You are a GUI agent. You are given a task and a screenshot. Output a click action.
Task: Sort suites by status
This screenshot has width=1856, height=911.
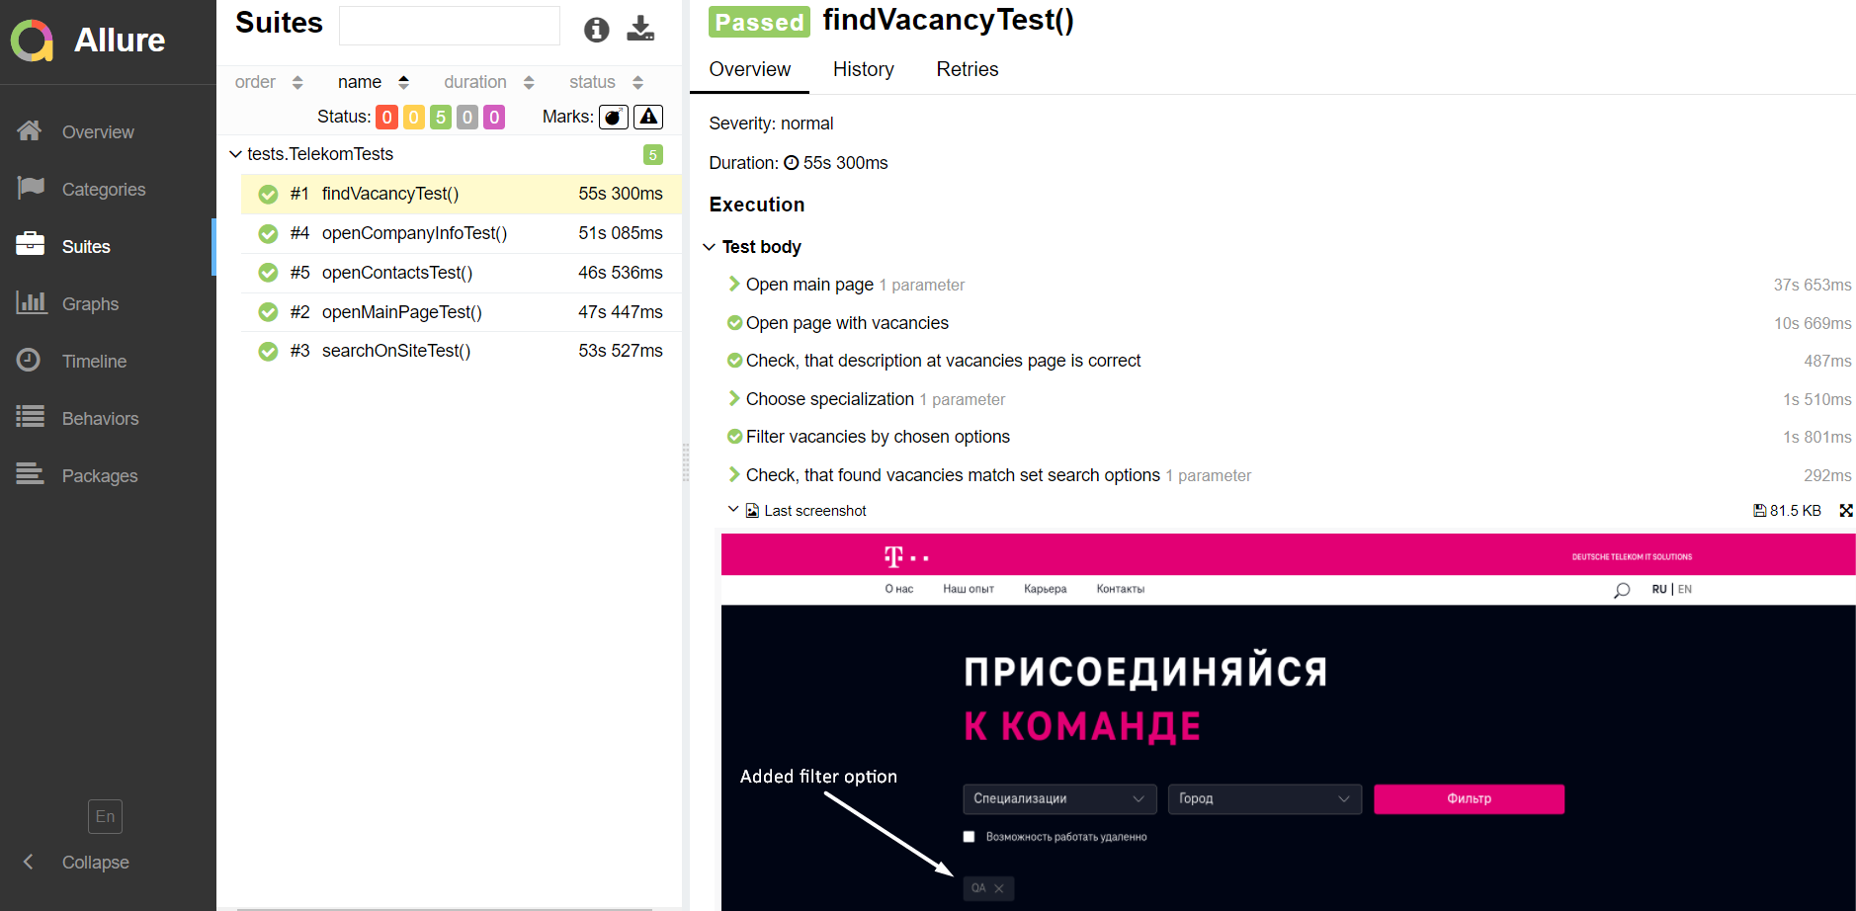click(606, 82)
